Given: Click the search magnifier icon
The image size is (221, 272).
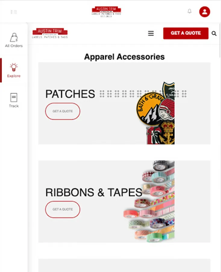Looking at the screenshot, I should point(214,33).
